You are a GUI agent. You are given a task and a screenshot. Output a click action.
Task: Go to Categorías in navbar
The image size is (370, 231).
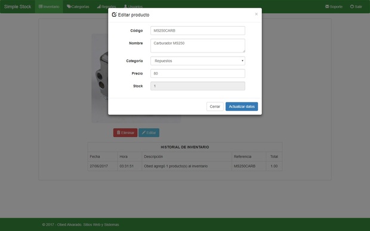[78, 7]
